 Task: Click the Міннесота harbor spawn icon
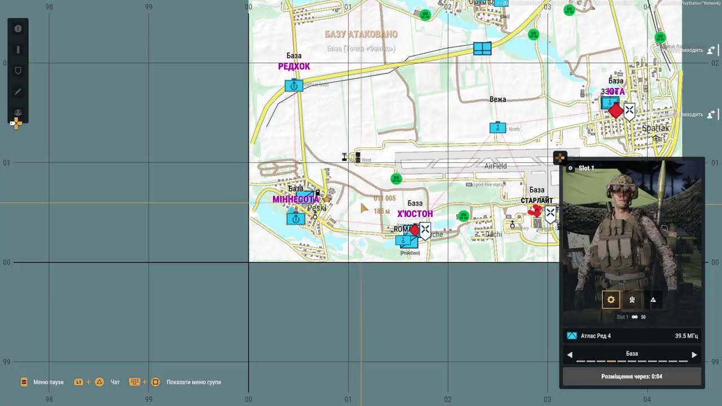click(x=296, y=218)
